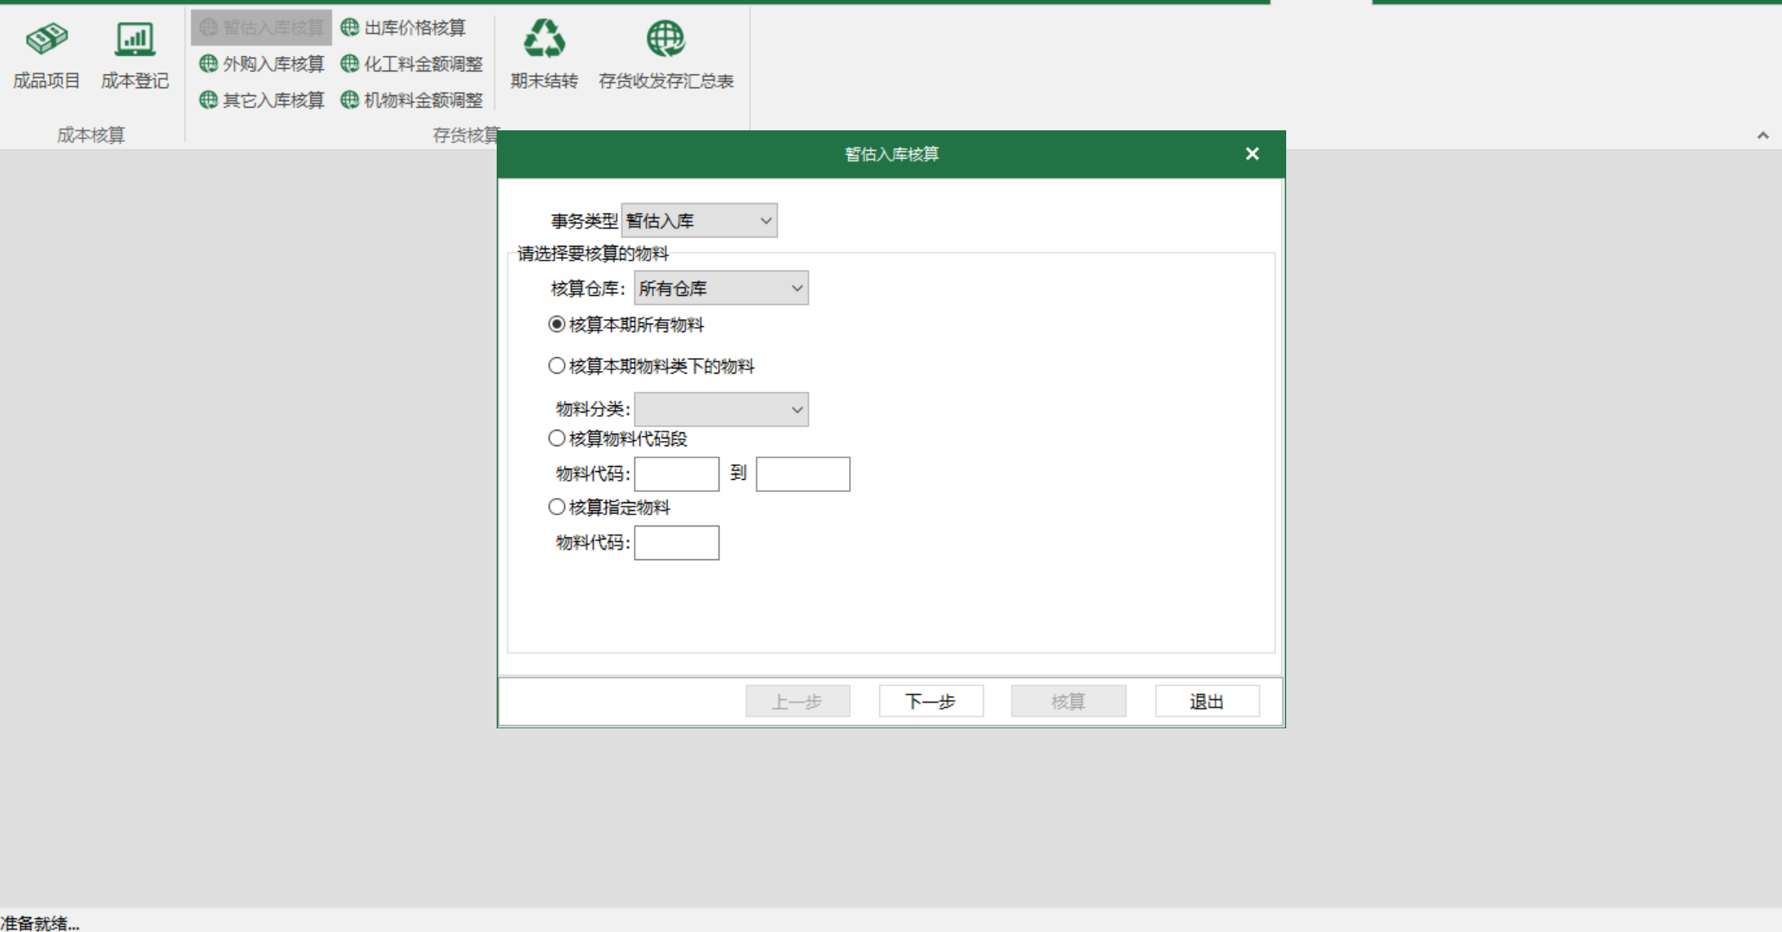Select 核算本期物料类下的物料 radio button
The image size is (1782, 932).
pyautogui.click(x=557, y=366)
